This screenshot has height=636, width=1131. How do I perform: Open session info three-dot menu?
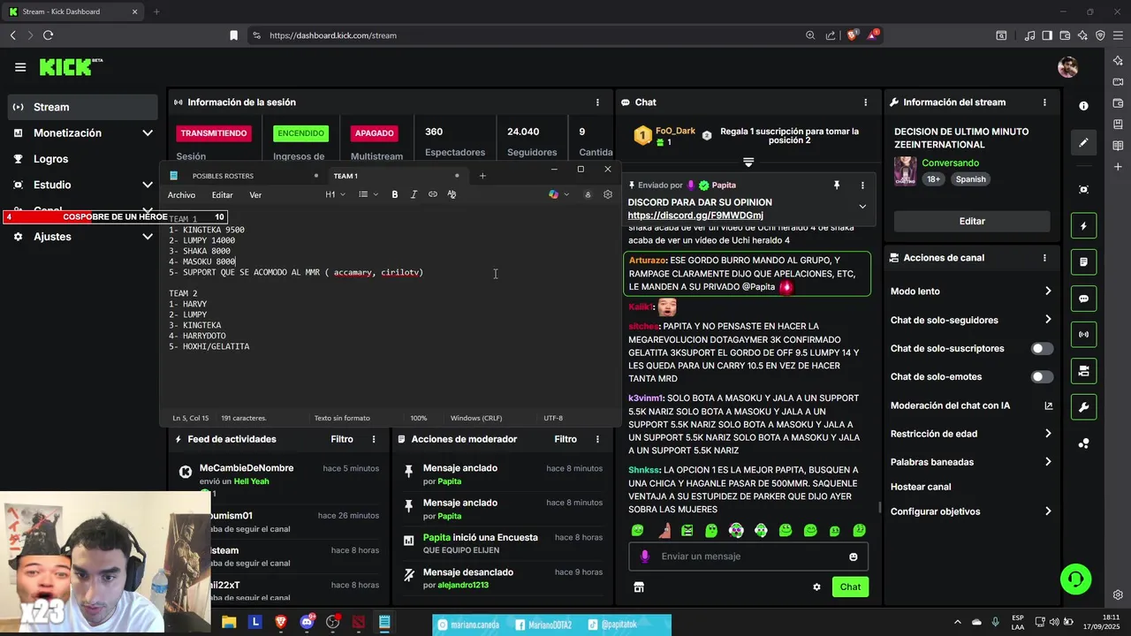click(597, 102)
